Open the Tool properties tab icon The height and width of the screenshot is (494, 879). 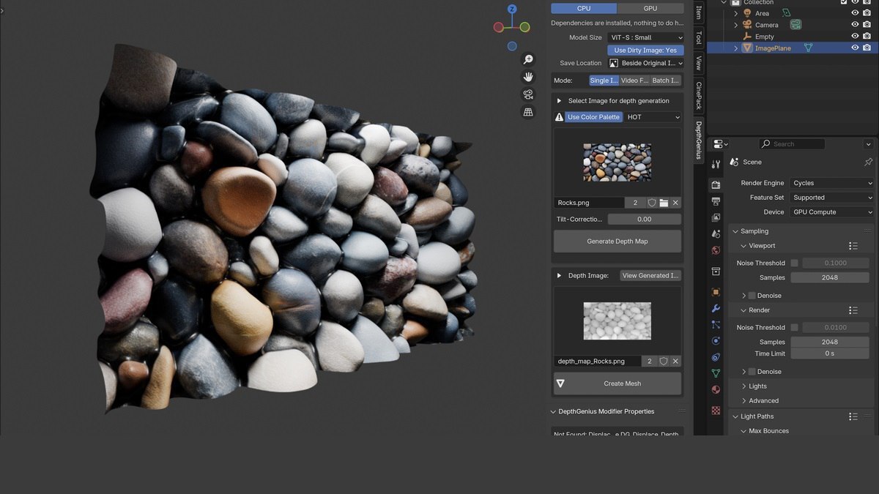(716, 165)
